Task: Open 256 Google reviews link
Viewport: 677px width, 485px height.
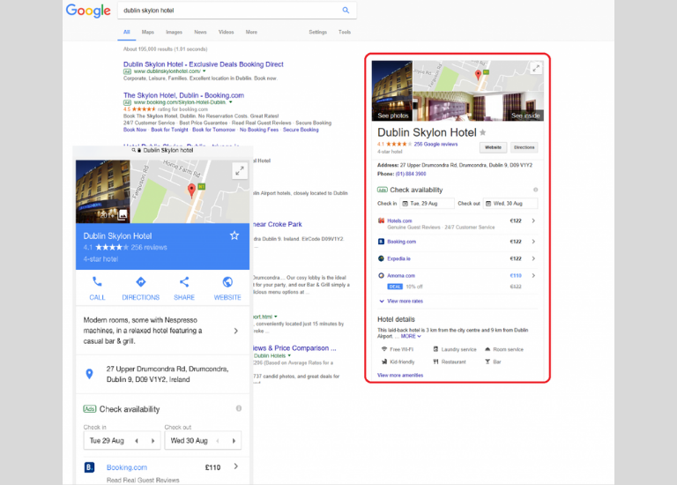Action: 435,145
